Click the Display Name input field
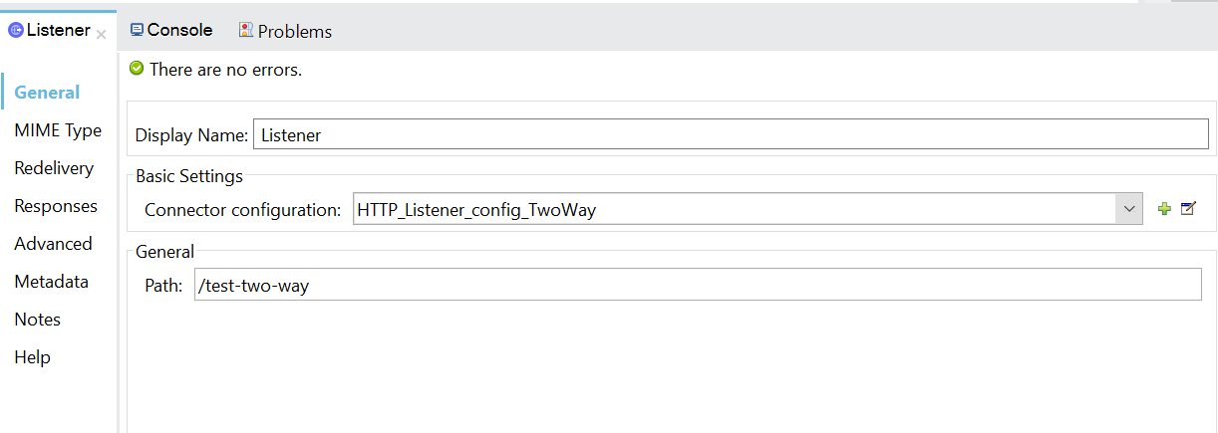This screenshot has height=433, width=1218. coord(731,134)
